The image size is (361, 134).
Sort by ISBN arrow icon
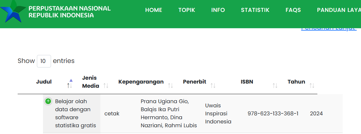point(275,85)
